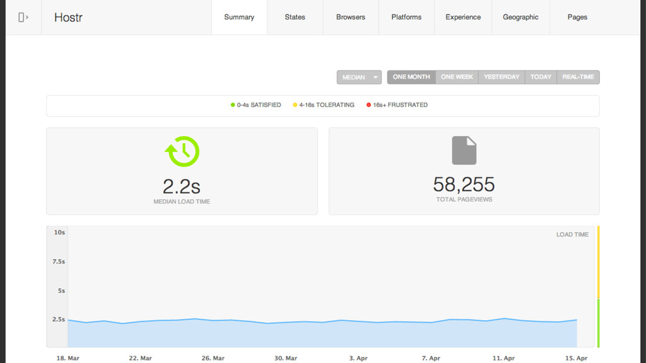The height and width of the screenshot is (363, 646).
Task: Toggle the sidebar collapse icon
Action: click(23, 17)
